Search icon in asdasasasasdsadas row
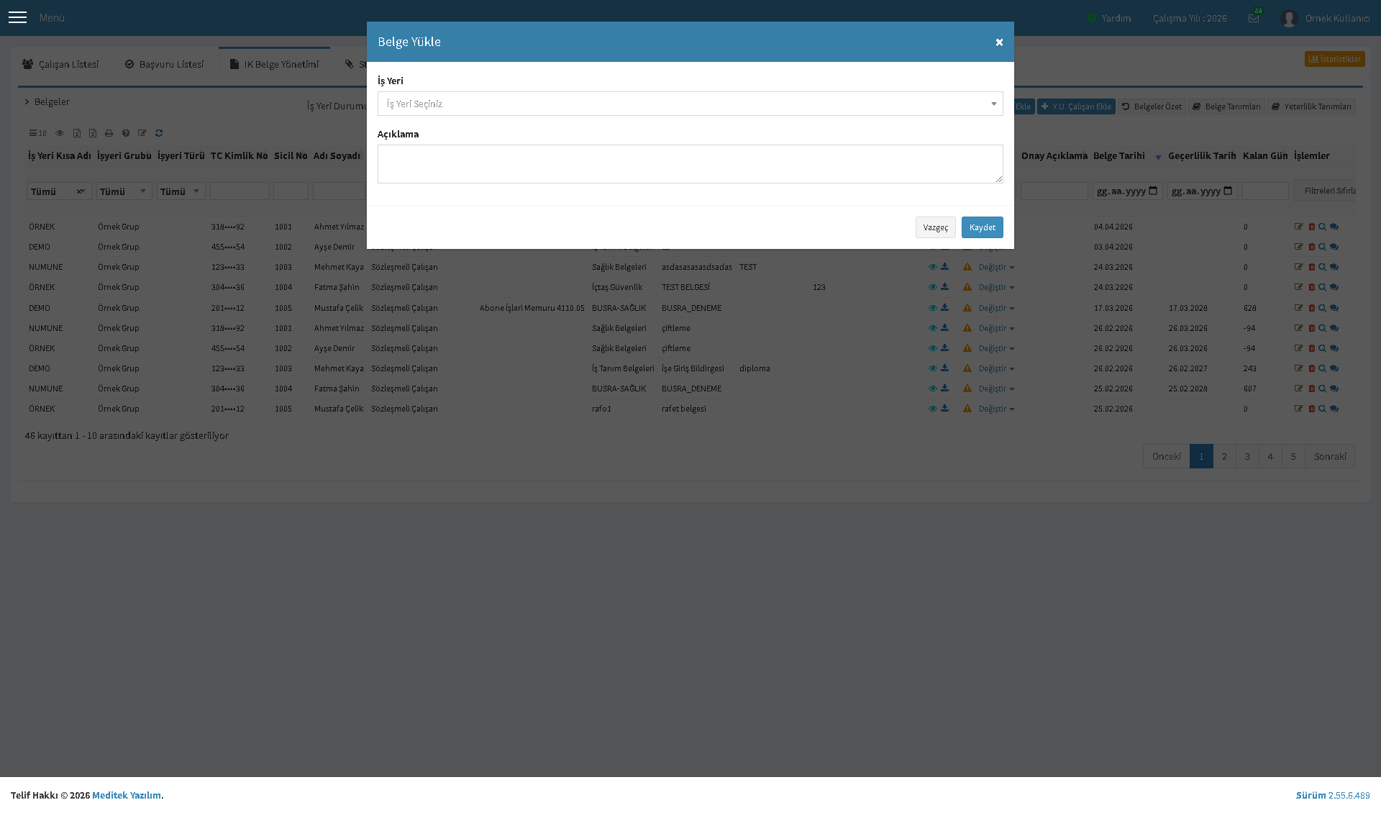 pos(1322,267)
